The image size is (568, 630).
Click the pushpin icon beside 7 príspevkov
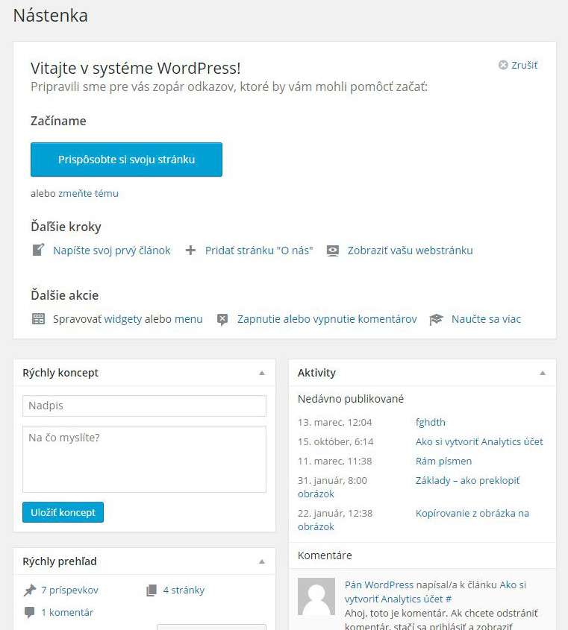point(30,590)
